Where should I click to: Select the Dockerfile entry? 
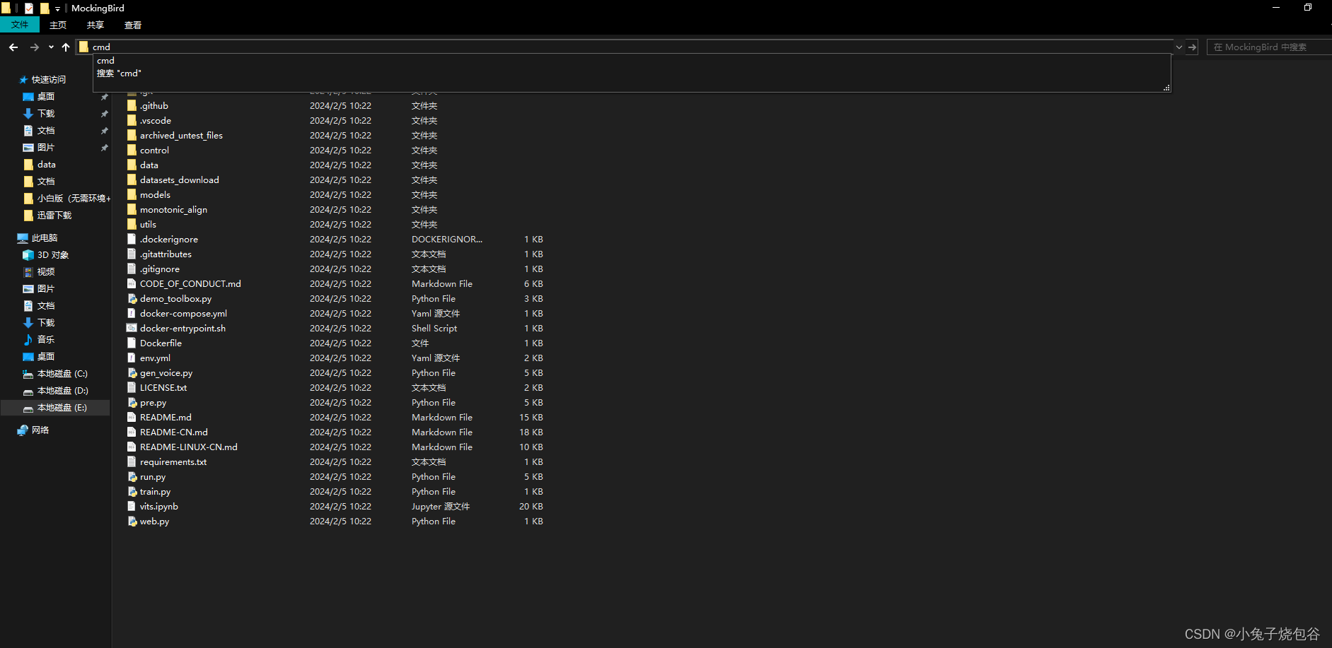click(x=161, y=343)
